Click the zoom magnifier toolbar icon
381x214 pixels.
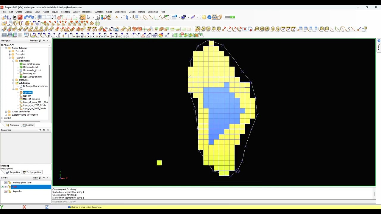coord(54,17)
